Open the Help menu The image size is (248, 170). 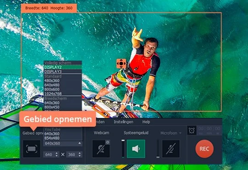point(146,122)
